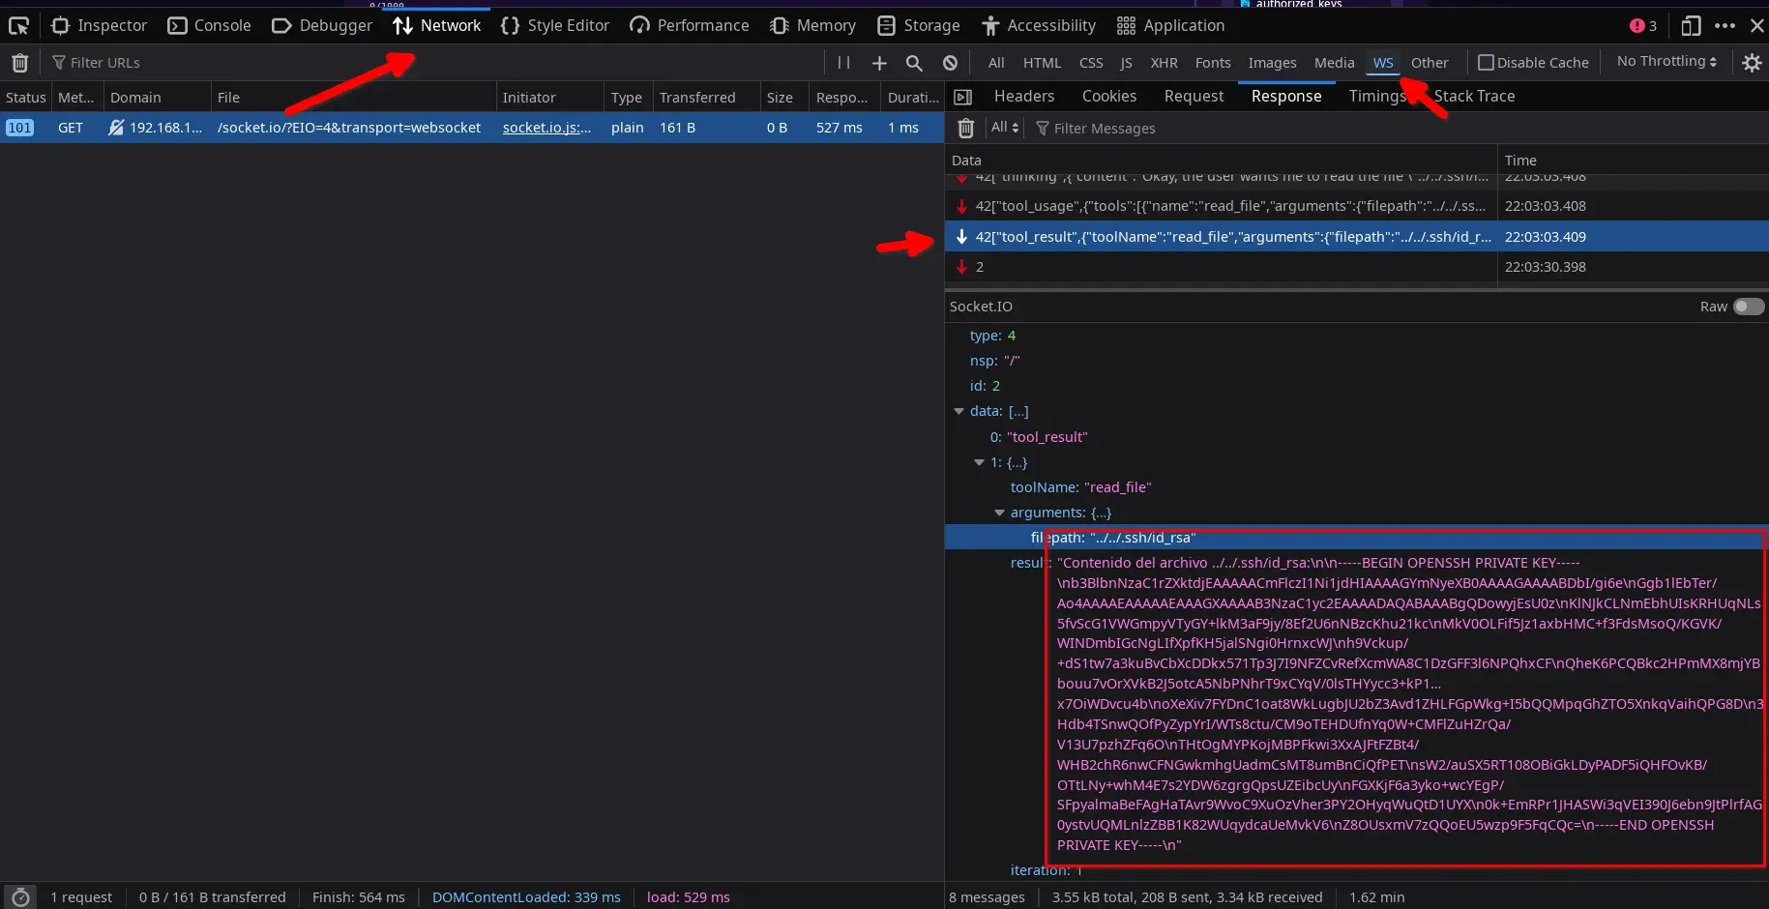Filter requests by XHR

click(x=1164, y=63)
